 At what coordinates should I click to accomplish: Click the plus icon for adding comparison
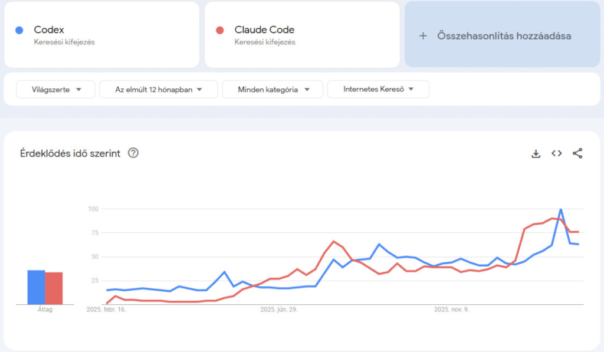[x=422, y=36]
